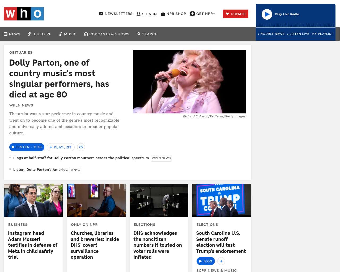Image resolution: width=340 pixels, height=272 pixels.
Task: Open the Obituaries category link
Action: [21, 53]
